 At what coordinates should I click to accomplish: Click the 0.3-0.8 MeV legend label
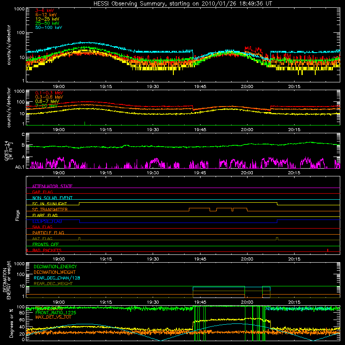click(x=49, y=97)
